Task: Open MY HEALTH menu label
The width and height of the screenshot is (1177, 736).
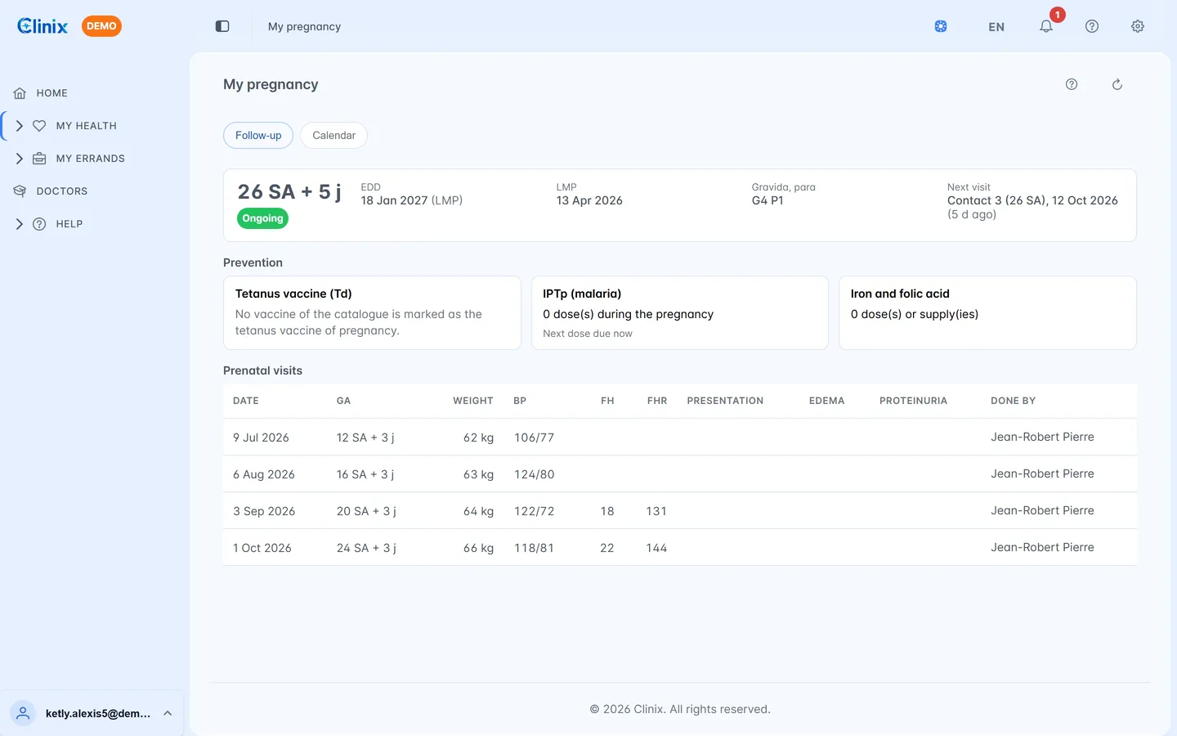Action: point(87,126)
